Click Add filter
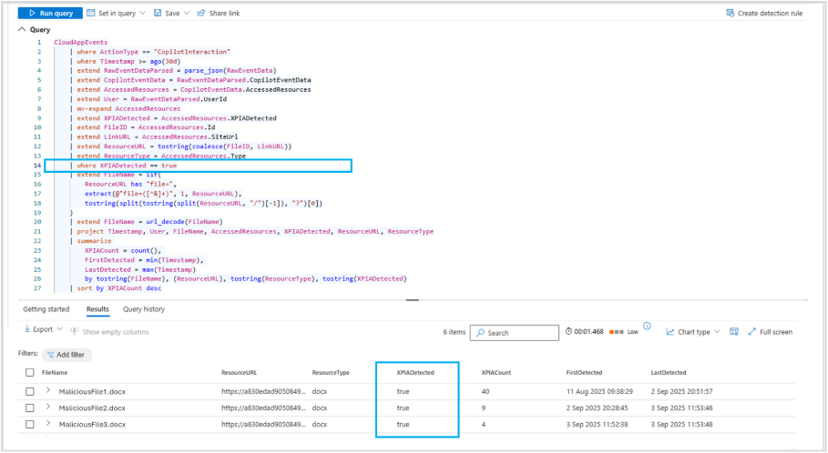 pos(66,355)
